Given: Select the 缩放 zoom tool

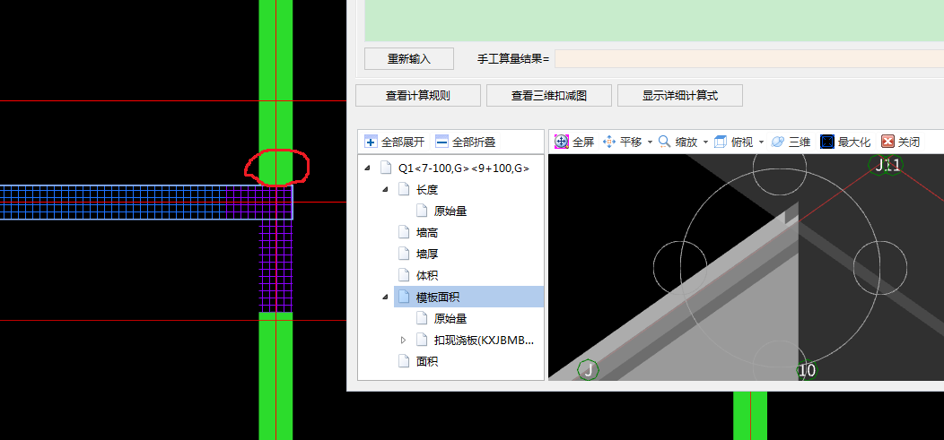Looking at the screenshot, I should (x=677, y=142).
